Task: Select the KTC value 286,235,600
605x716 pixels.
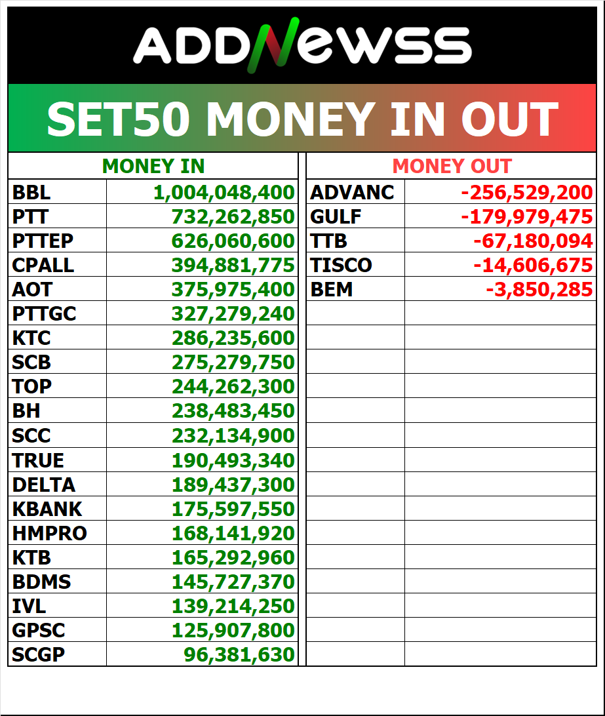Action: coord(233,338)
